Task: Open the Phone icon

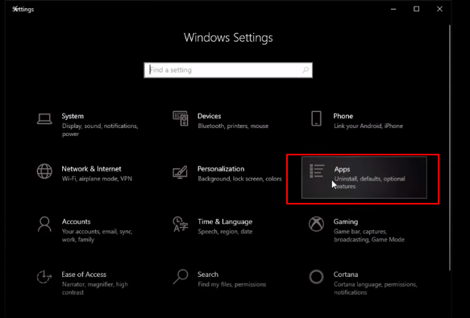Action: click(x=316, y=118)
